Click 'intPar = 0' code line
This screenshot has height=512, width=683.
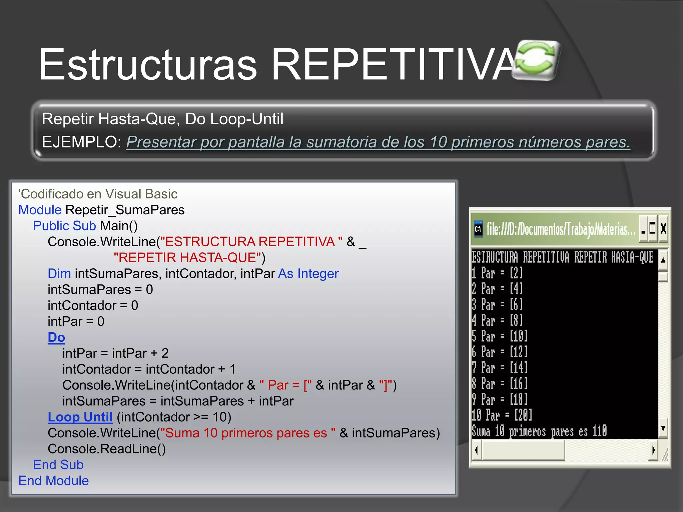(76, 321)
